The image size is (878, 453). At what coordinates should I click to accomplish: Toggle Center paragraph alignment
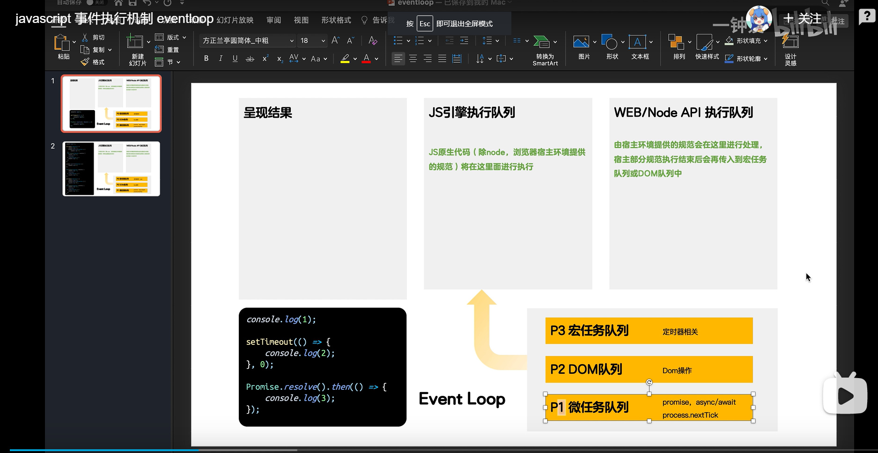(413, 59)
